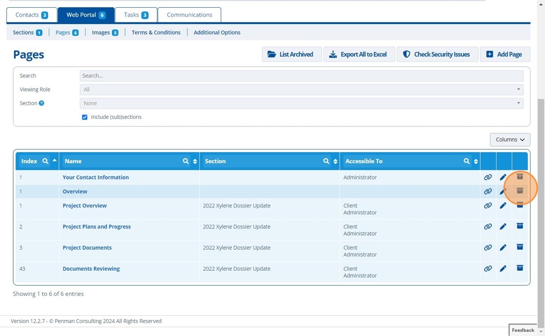
Task: Archive the Project Documents page
Action: 520,247
